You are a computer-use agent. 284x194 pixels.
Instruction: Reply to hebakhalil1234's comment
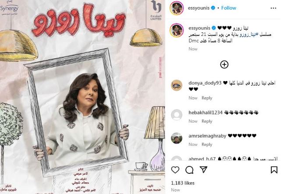click(x=207, y=121)
